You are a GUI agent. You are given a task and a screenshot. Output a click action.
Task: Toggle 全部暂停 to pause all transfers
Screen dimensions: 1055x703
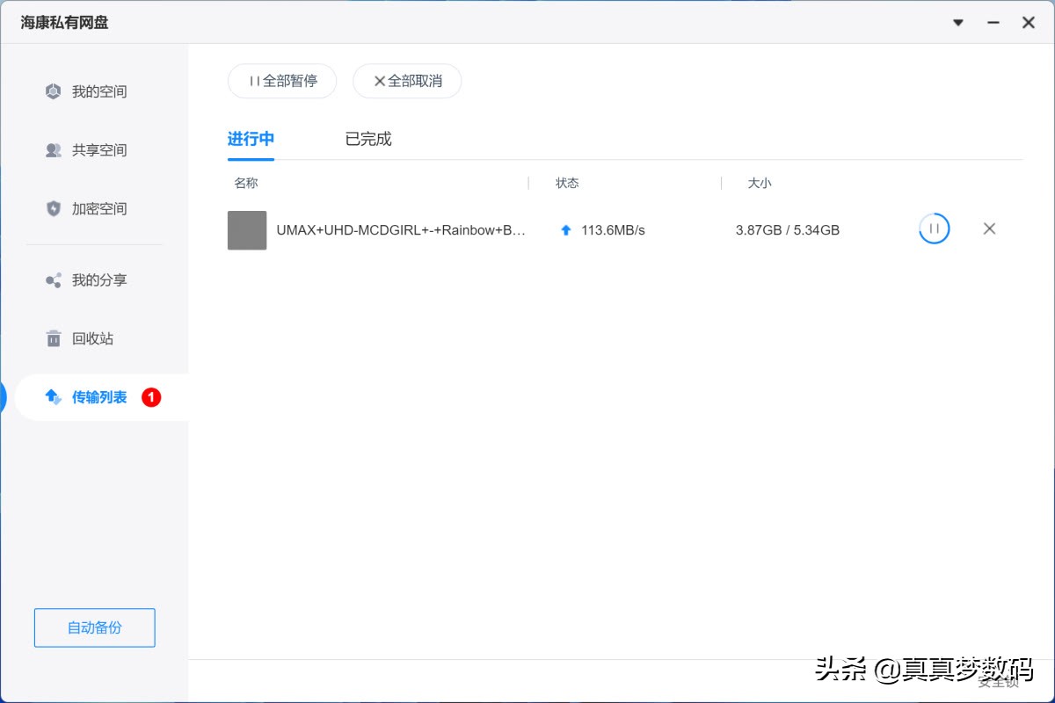(282, 80)
